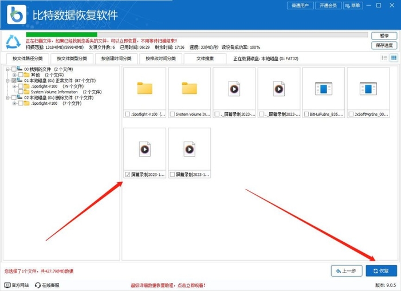Open the System Volume Information folder thumbnail

189,88
